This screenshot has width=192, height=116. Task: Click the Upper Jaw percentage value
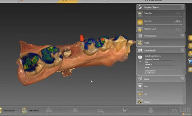click(x=178, y=13)
